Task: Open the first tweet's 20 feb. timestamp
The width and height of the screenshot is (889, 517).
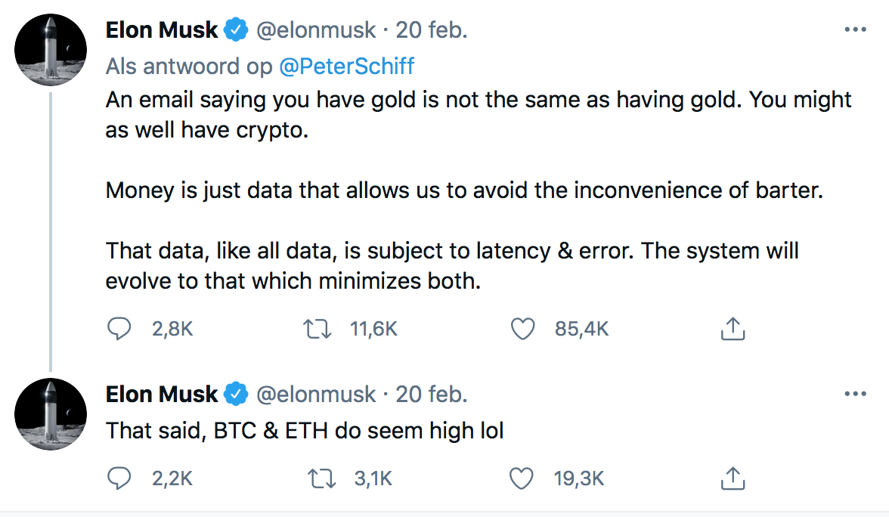Action: click(432, 30)
